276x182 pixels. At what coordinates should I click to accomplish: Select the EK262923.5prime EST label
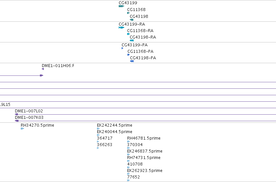click(x=145, y=171)
